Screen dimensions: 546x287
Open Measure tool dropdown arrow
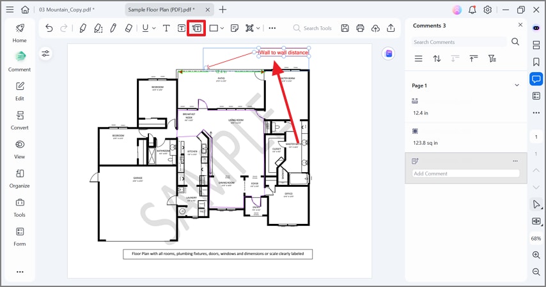pyautogui.click(x=258, y=29)
